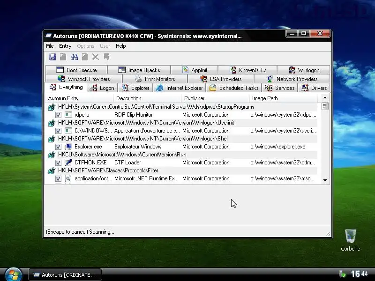The image size is (375, 281).
Task: Click the Find binoculars toolbar icon
Action: [74, 57]
